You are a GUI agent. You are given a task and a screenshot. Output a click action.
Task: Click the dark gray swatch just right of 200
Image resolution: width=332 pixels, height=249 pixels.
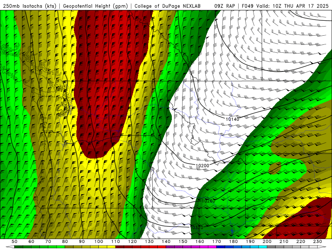coord(271,247)
